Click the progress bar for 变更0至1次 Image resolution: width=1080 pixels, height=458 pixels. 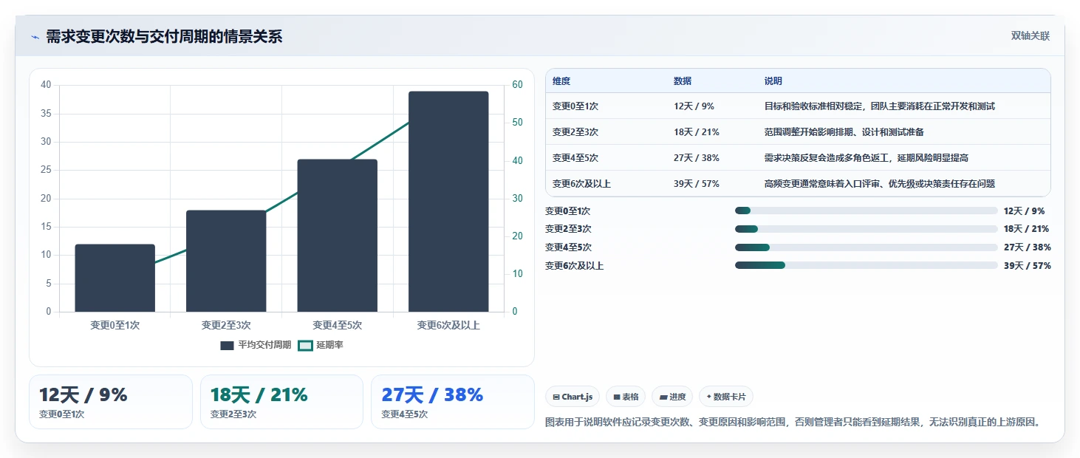[x=867, y=211]
